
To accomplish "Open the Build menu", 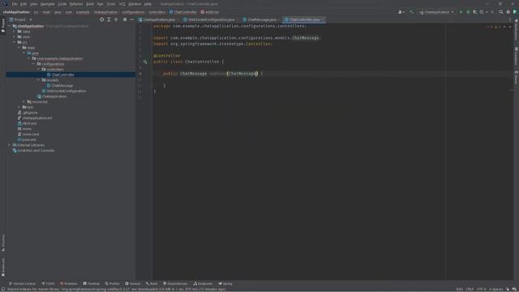I will [x=90, y=4].
